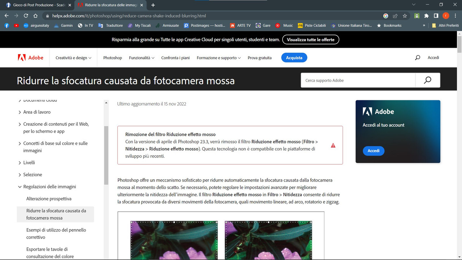The width and height of the screenshot is (462, 260).
Task: Open the Traduttore bookmark
Action: tap(111, 26)
